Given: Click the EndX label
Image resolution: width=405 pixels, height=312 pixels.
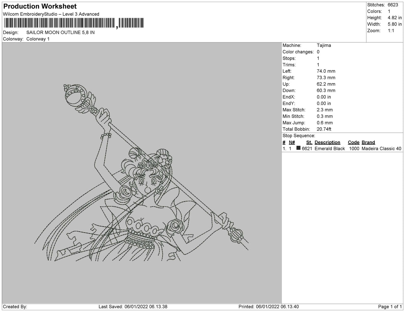Looking at the screenshot, I should click(289, 97).
